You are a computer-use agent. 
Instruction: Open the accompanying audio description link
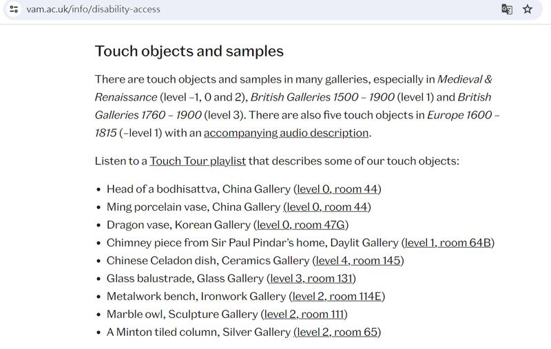click(286, 133)
